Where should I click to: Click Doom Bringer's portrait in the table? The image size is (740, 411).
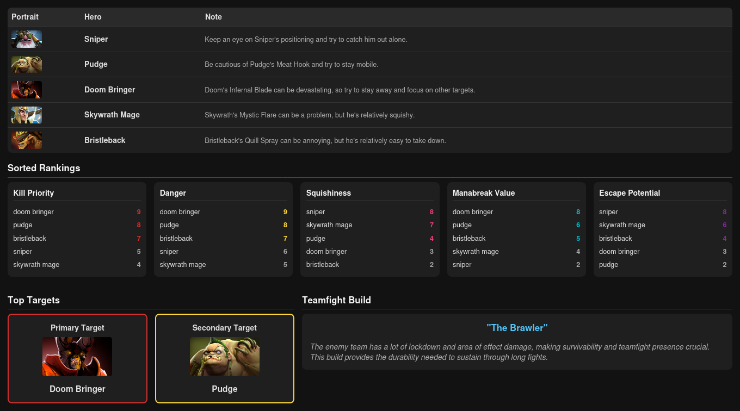(x=27, y=90)
